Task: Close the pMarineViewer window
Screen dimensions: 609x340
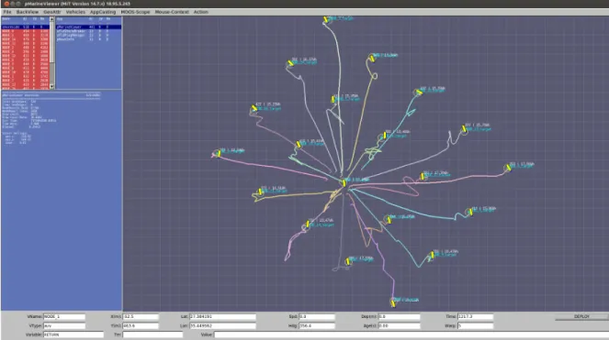Action: [6, 4]
